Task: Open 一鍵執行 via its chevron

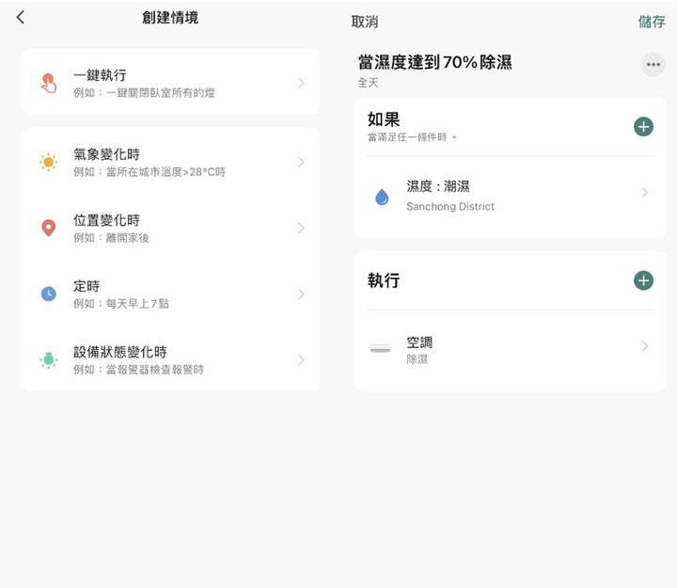Action: pyautogui.click(x=302, y=83)
